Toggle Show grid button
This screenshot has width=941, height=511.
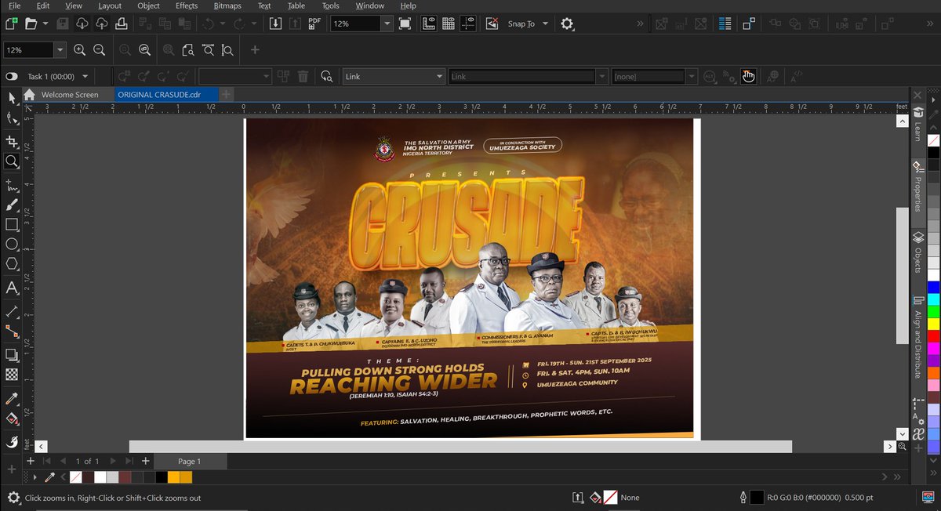click(449, 24)
